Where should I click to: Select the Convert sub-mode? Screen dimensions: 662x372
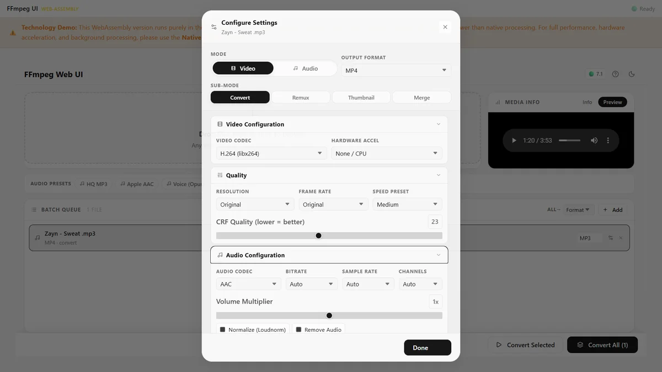pyautogui.click(x=240, y=98)
